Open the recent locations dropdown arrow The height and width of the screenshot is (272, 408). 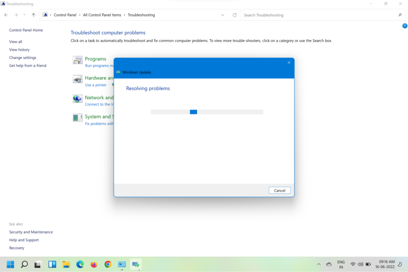coord(25,15)
